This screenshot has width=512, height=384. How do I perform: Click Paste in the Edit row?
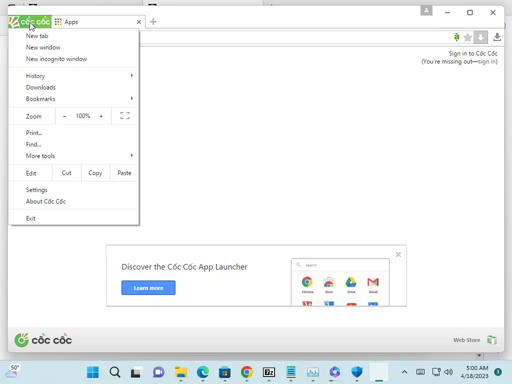(124, 172)
